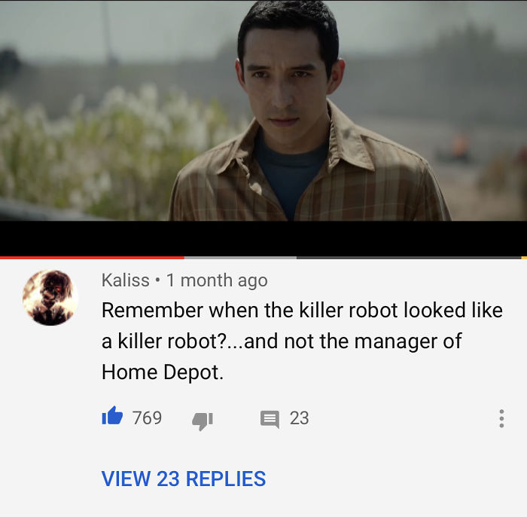
Task: Click the '1 month ago' timestamp
Action: pos(217,280)
